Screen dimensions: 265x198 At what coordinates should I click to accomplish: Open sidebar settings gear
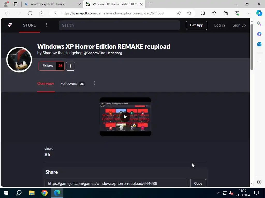[x=259, y=182]
